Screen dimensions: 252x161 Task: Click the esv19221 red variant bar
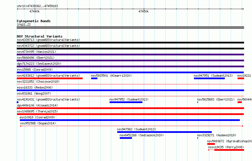pyautogui.click(x=241, y=78)
